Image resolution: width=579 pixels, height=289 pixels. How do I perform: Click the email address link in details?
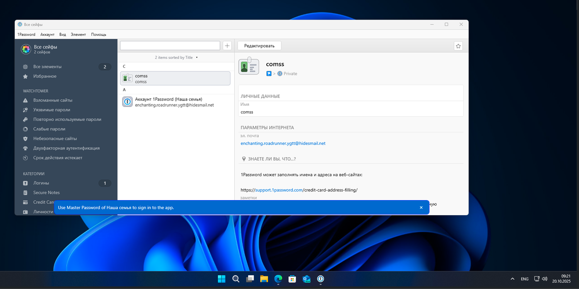click(x=283, y=143)
